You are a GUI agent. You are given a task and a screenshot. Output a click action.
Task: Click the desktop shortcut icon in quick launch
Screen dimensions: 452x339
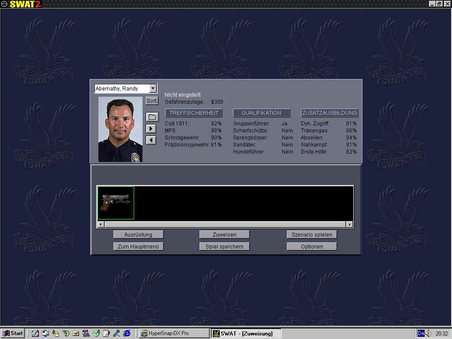35,333
